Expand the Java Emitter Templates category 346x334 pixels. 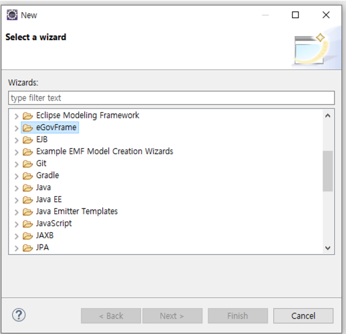point(17,212)
